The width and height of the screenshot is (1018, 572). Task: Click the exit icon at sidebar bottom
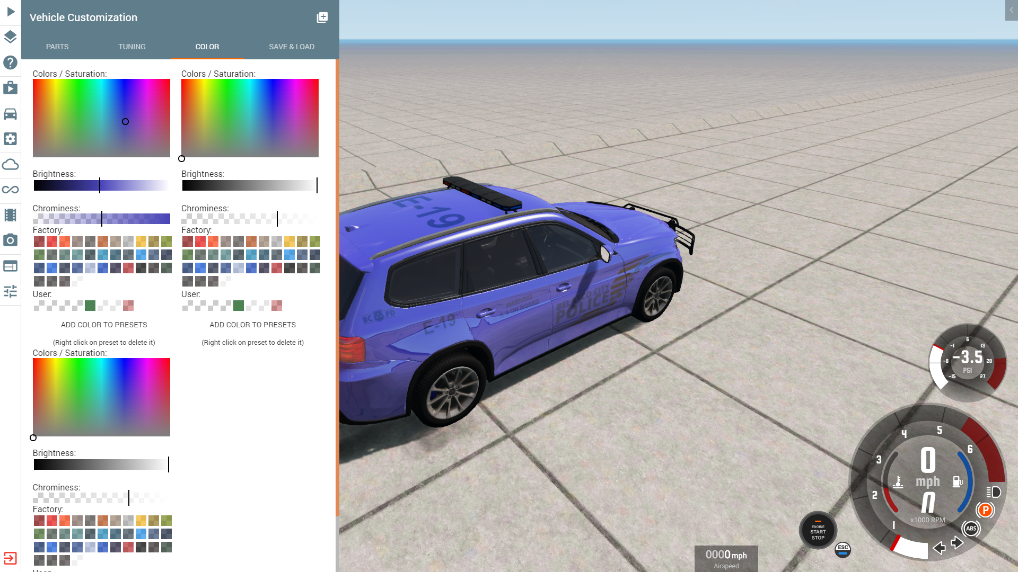pyautogui.click(x=11, y=558)
